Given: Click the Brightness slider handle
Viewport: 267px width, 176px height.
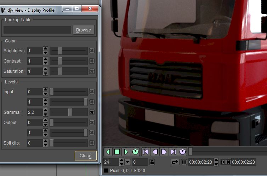Looking at the screenshot, I should point(60,51).
